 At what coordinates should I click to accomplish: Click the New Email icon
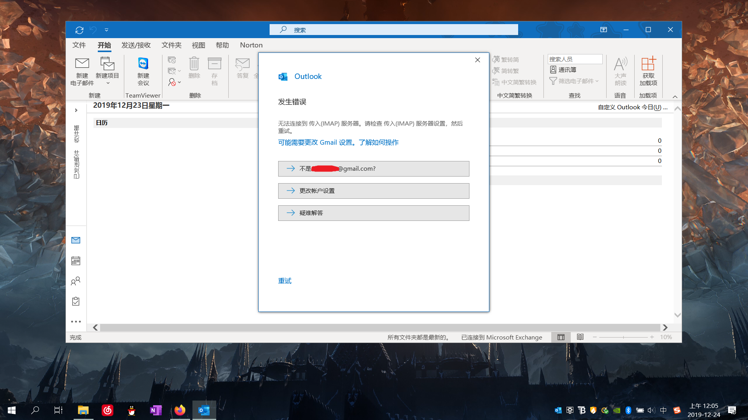point(82,63)
